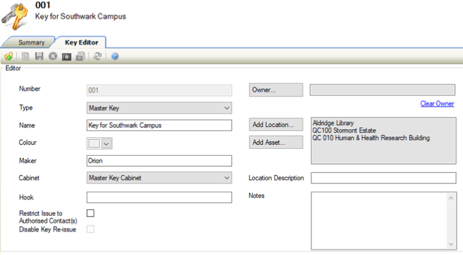
Task: Click the home icon in the toolbar
Action: [x=8, y=56]
